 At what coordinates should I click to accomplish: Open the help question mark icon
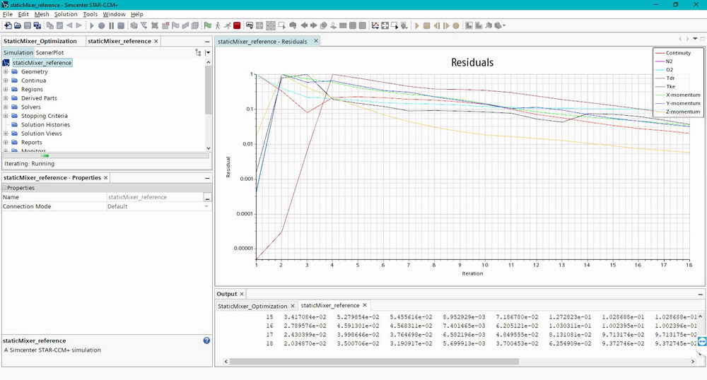206,340
